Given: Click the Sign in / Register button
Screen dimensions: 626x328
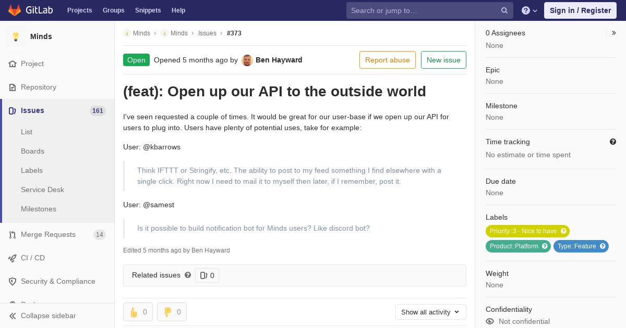Looking at the screenshot, I should 580,10.
